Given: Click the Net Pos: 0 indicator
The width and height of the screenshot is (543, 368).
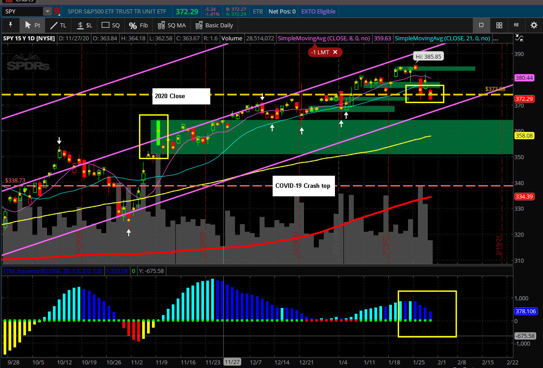Looking at the screenshot, I should 282,11.
